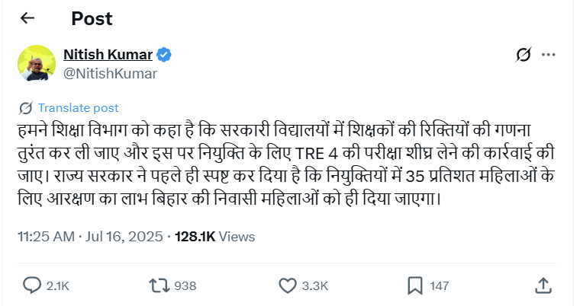Screen dimensions: 580x306
Task: View the 128.1K Views analytics
Action: [x=214, y=237]
